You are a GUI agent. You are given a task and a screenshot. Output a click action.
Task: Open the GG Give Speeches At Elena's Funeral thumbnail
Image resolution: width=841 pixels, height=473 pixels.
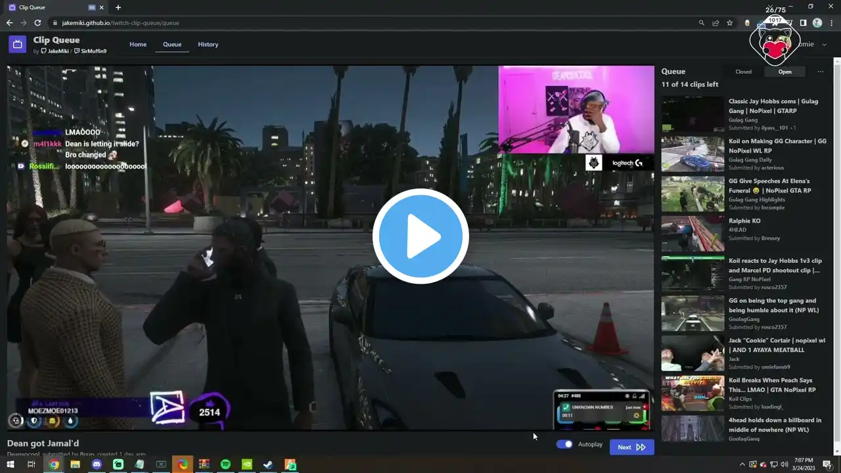pyautogui.click(x=693, y=194)
